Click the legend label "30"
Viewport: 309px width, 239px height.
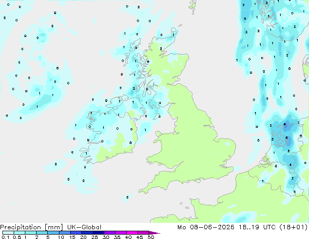click(106, 237)
